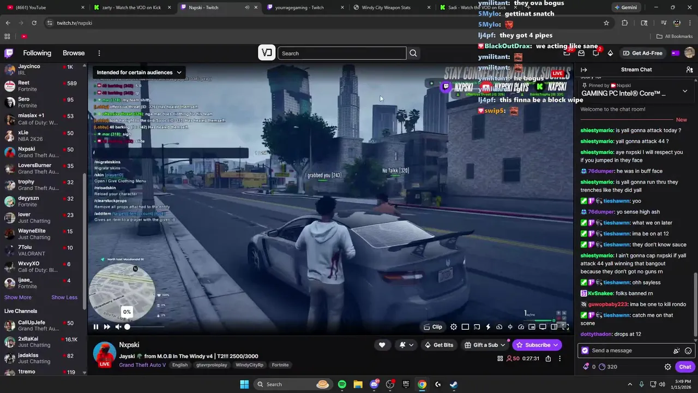Create a clip with the Clip button
698x393 pixels.
point(433,327)
